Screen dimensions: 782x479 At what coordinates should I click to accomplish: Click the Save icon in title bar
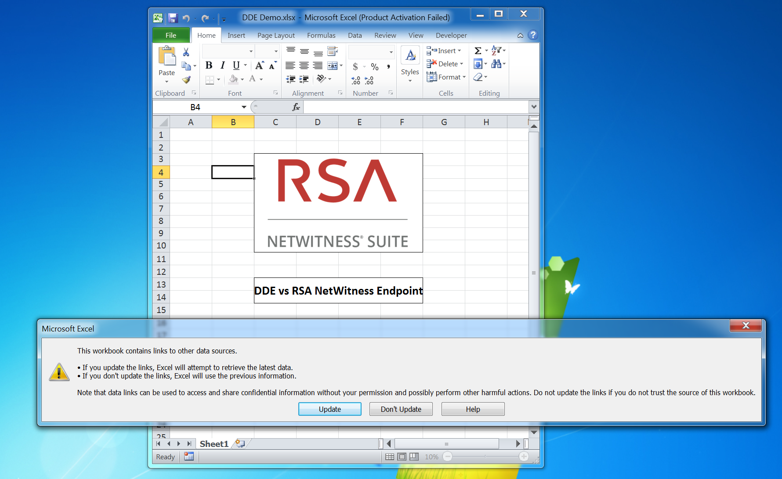click(x=173, y=18)
